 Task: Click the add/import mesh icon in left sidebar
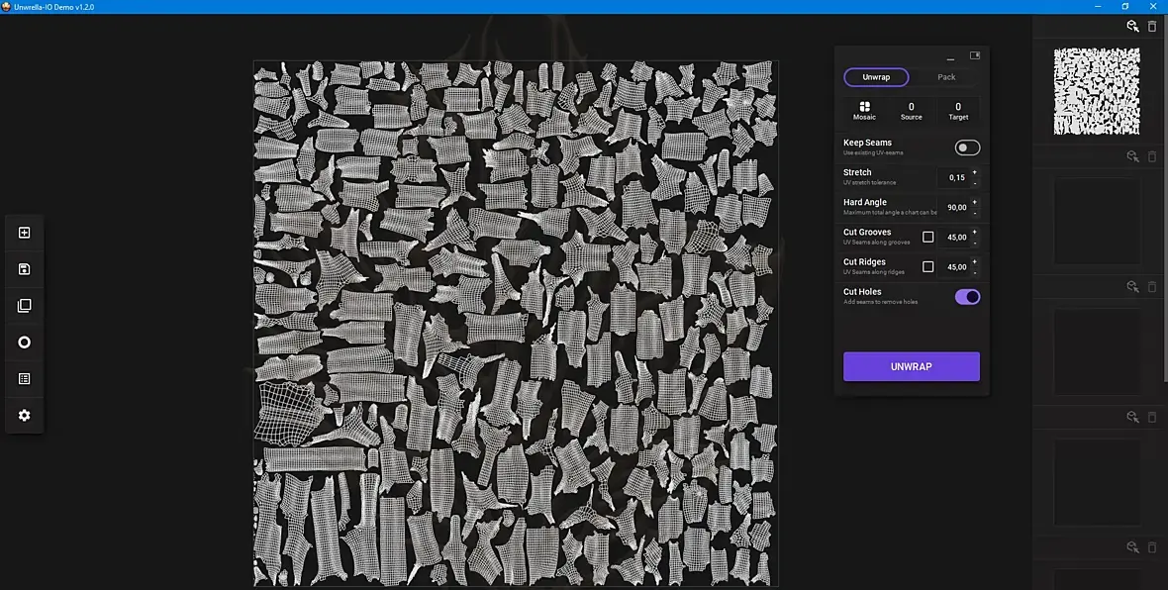(24, 234)
